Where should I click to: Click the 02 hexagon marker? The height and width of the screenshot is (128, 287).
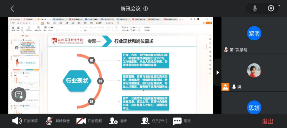pyautogui.click(x=100, y=81)
